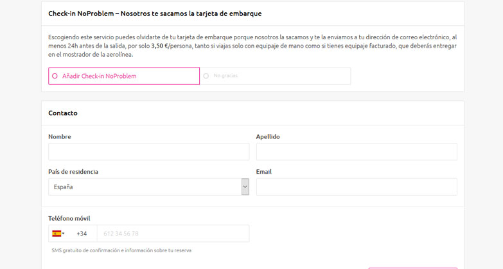Focus the Nombre input field

coord(149,152)
